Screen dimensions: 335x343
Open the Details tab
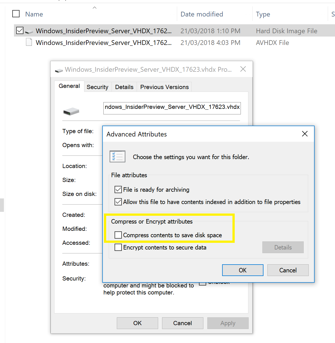click(x=124, y=87)
